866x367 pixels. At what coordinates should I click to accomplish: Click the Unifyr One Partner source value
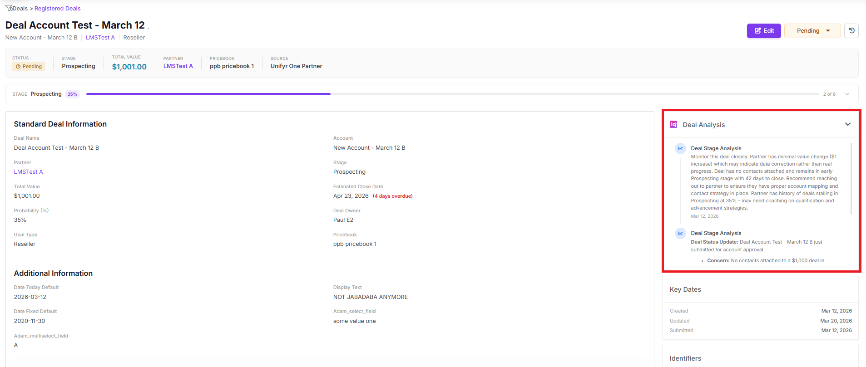[296, 66]
